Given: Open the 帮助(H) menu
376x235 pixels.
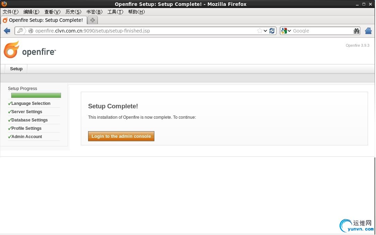Looking at the screenshot, I should click(136, 12).
